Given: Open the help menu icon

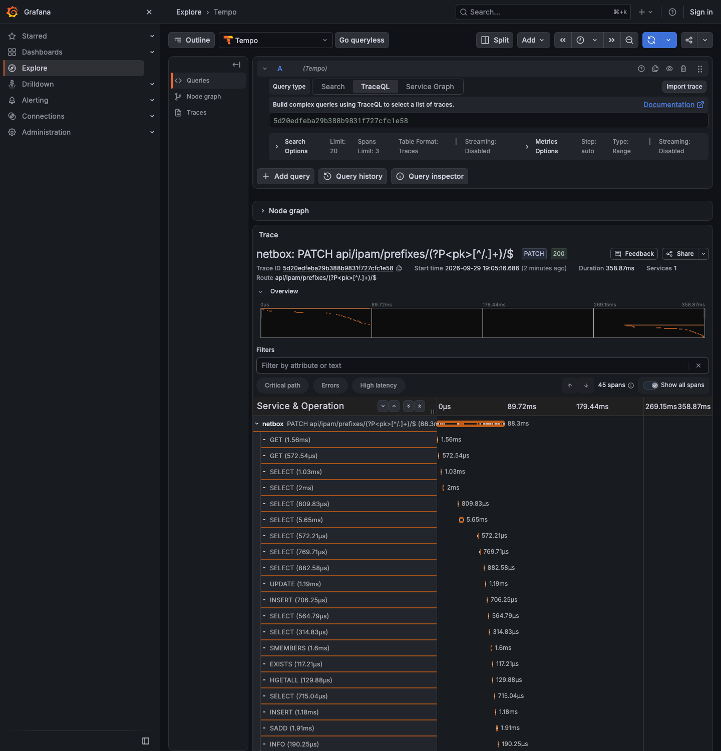Looking at the screenshot, I should click(672, 12).
